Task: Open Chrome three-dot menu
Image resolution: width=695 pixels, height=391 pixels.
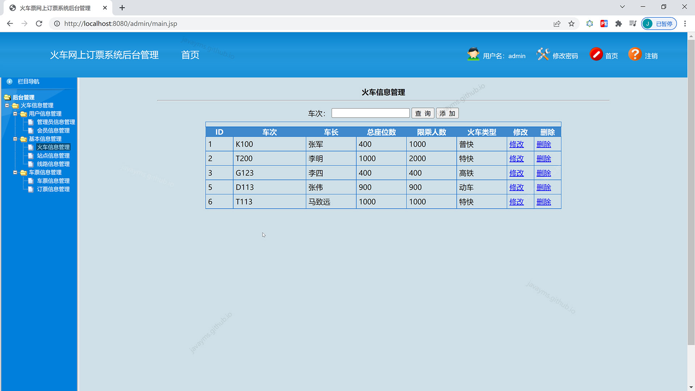Action: coord(685,24)
